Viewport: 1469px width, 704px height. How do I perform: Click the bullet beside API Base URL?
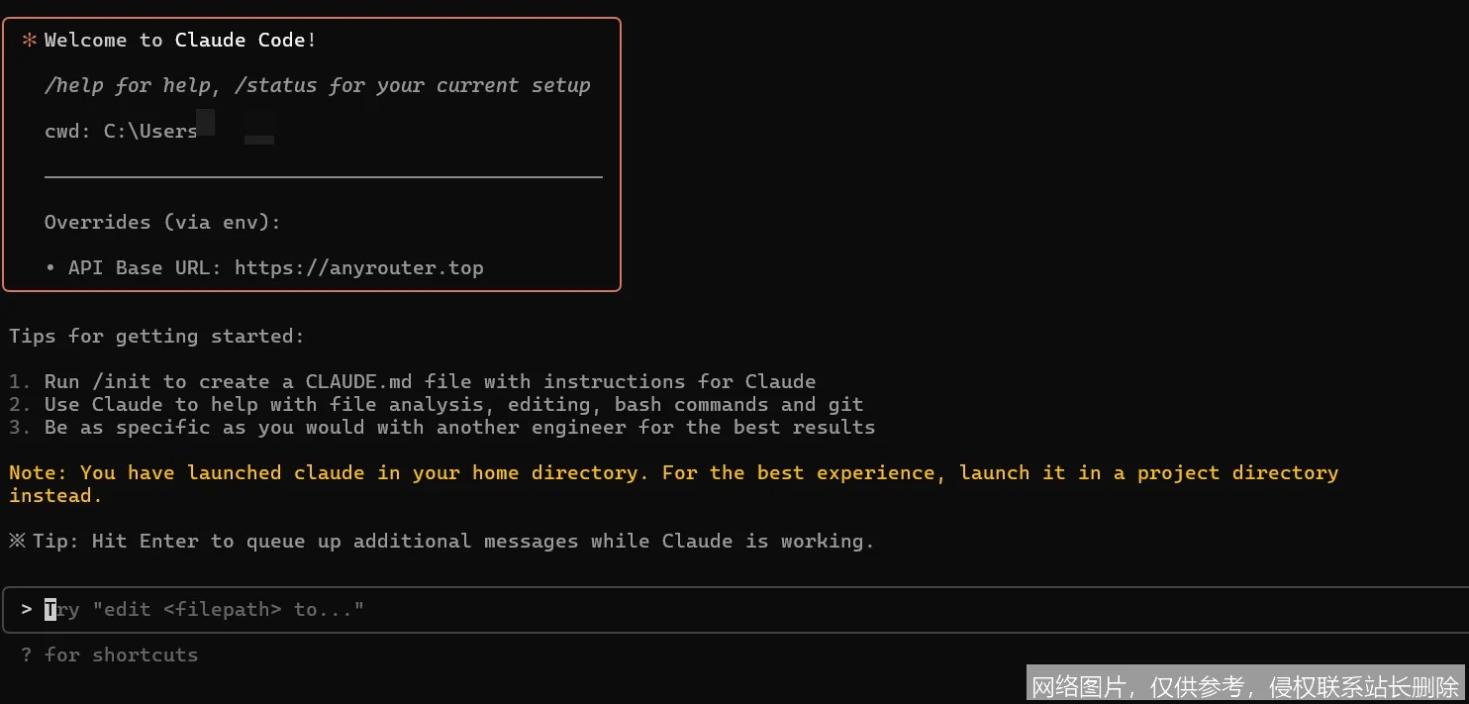(x=50, y=268)
